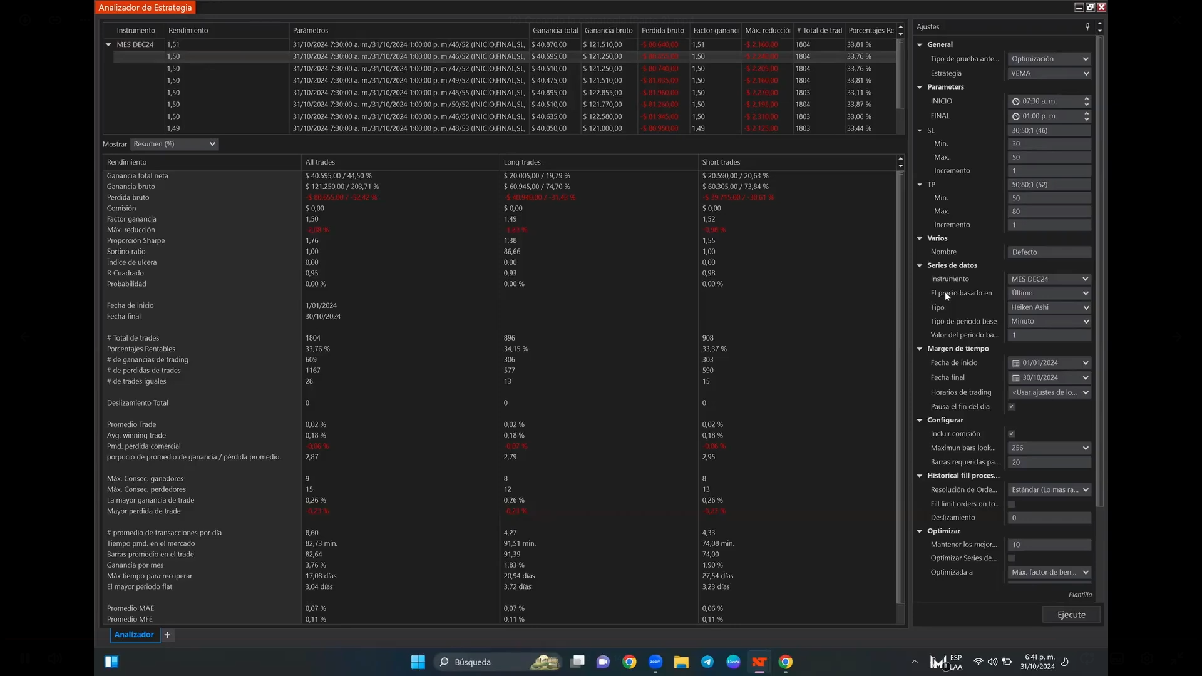Sort by Perdida bruto column header
The width and height of the screenshot is (1202, 676).
point(663,30)
